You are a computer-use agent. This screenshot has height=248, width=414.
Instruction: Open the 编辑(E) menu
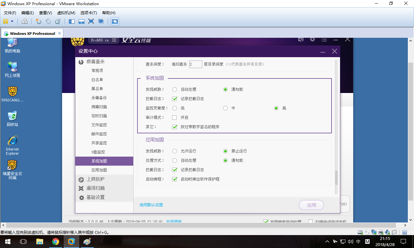[27, 13]
